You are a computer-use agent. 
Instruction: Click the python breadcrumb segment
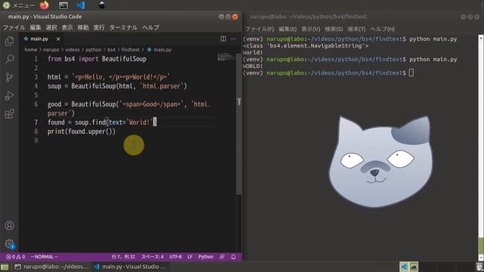tap(94, 50)
